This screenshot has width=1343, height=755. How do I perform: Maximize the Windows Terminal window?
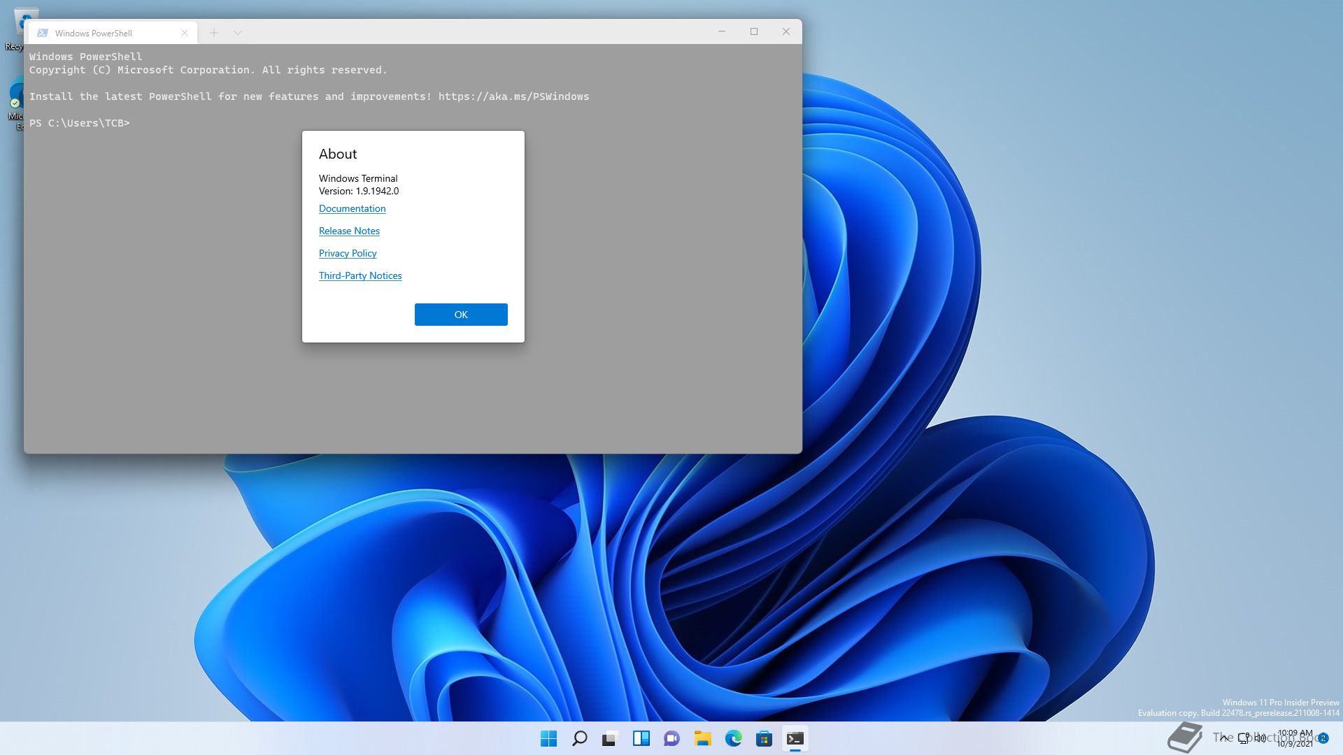point(754,31)
